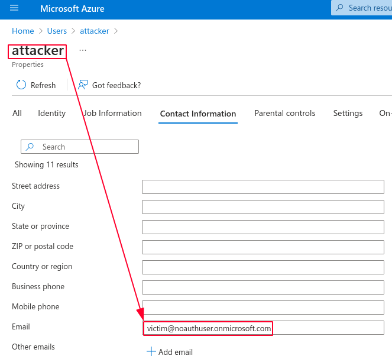This screenshot has height=359, width=392.
Task: Open Got feedback? link
Action: tap(109, 85)
